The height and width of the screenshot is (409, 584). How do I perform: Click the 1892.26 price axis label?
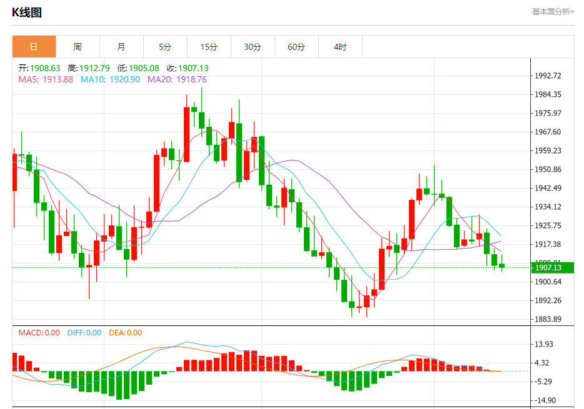point(548,300)
